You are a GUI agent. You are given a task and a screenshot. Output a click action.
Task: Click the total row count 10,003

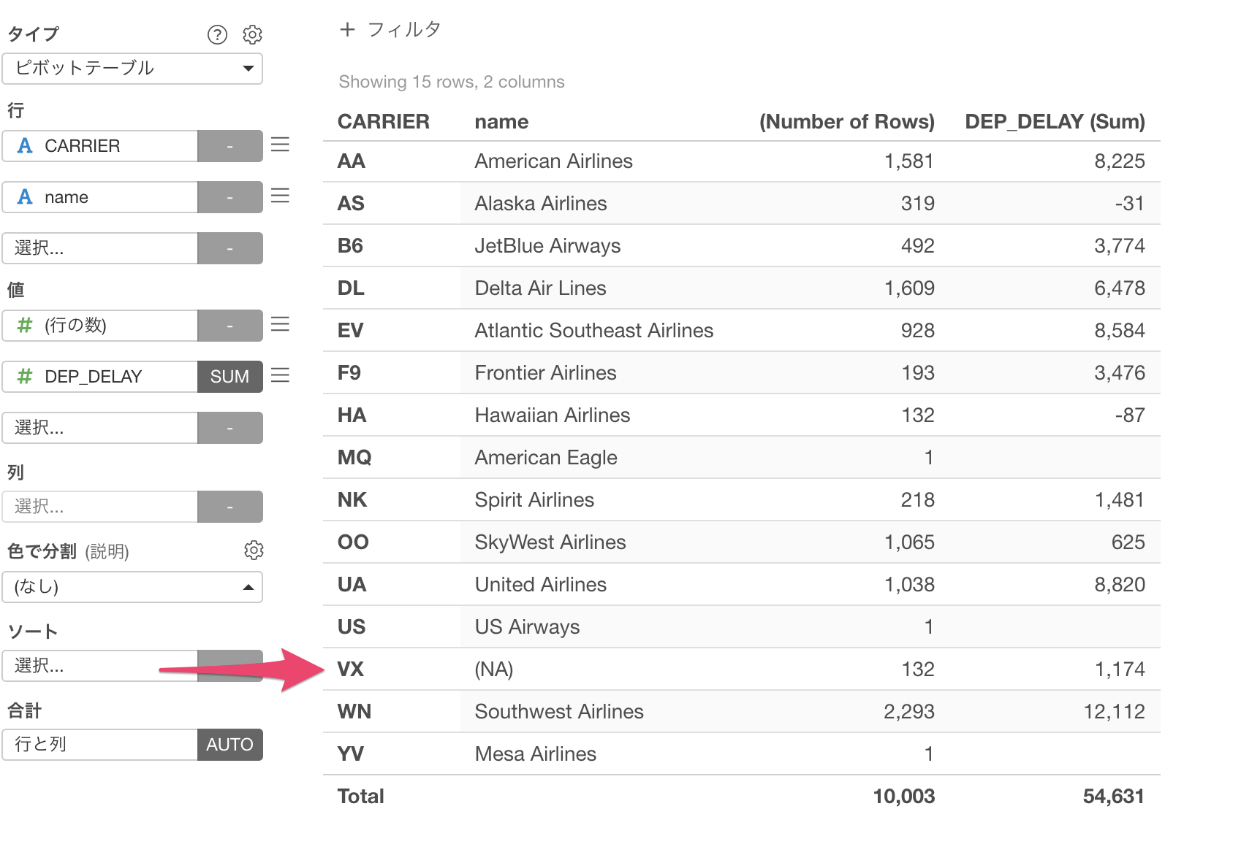pos(904,797)
